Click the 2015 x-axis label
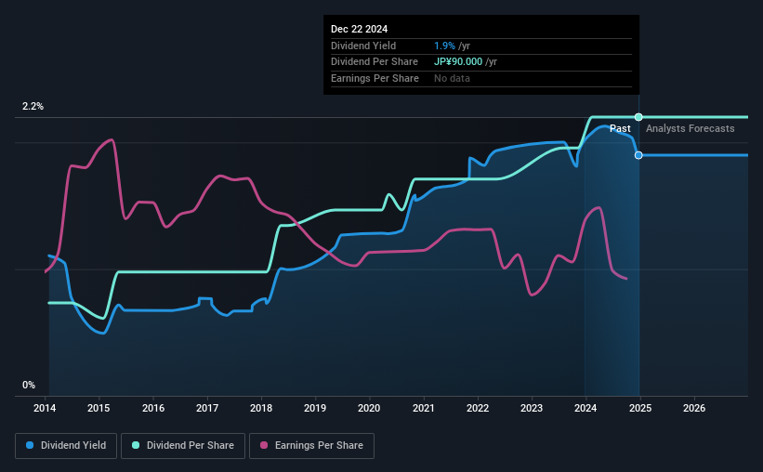 99,408
